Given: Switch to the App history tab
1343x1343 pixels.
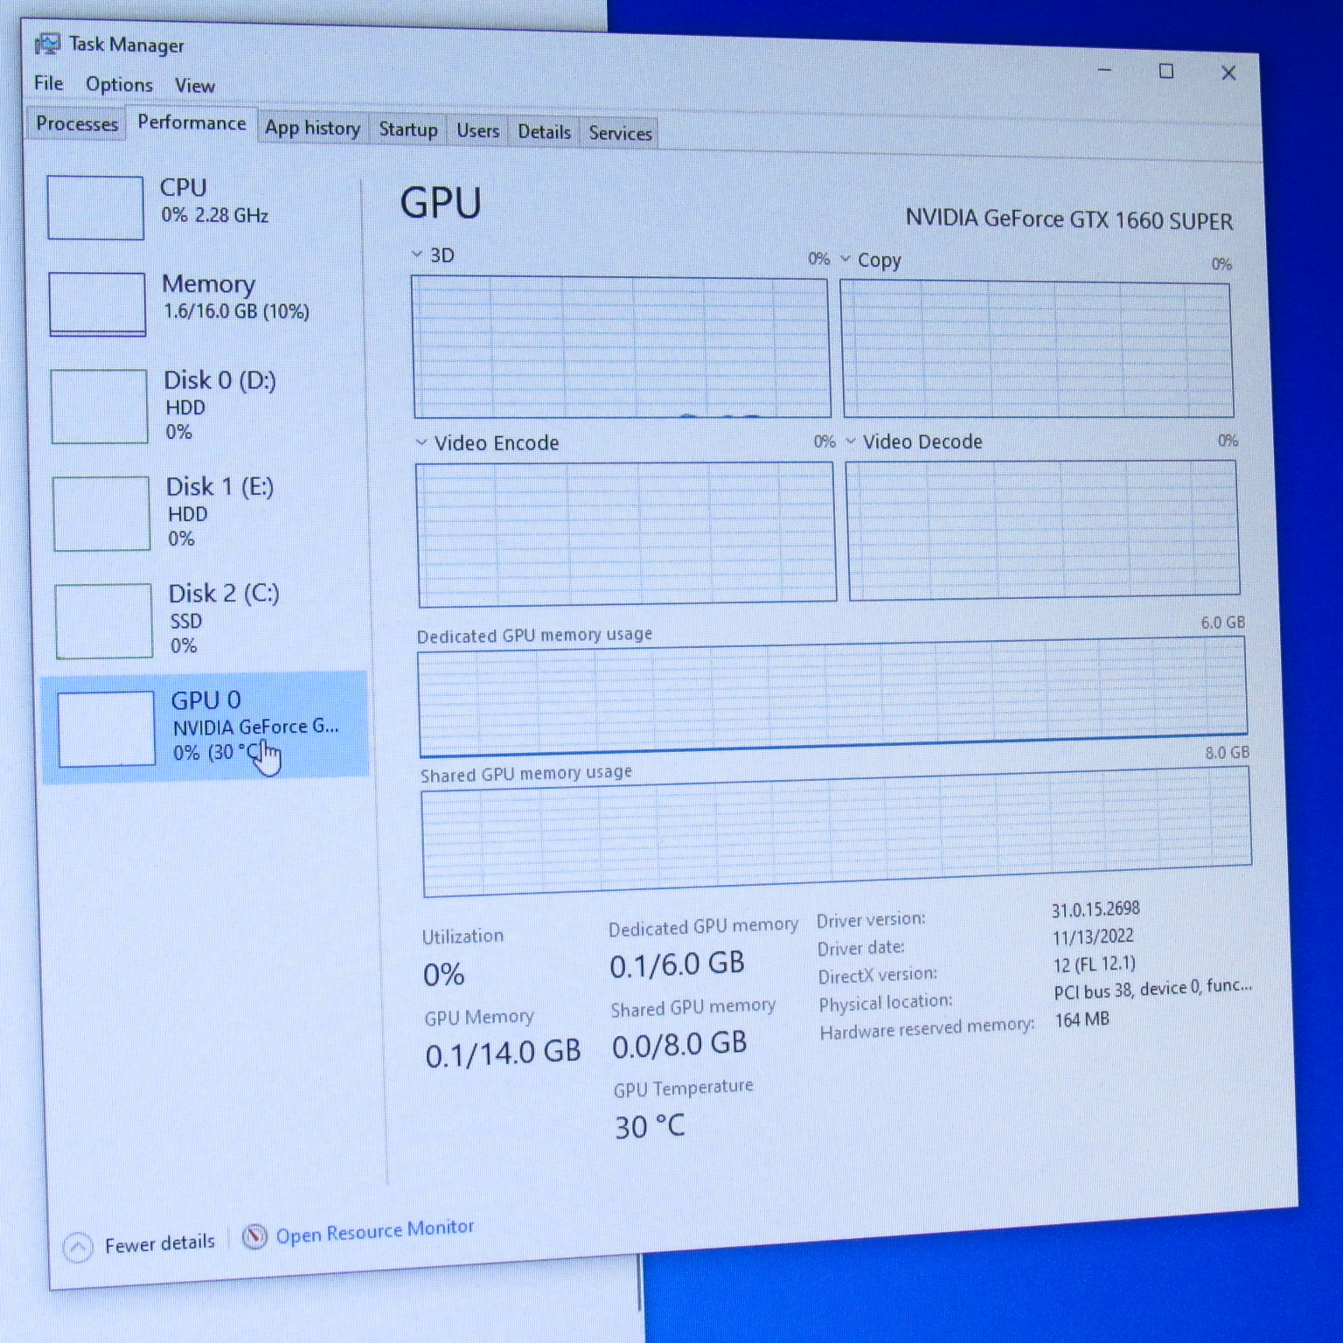Looking at the screenshot, I should point(312,128).
